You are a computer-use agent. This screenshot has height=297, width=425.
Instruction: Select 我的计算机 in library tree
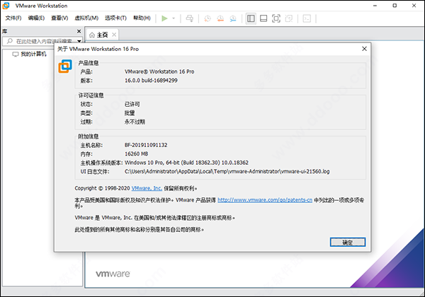point(33,54)
